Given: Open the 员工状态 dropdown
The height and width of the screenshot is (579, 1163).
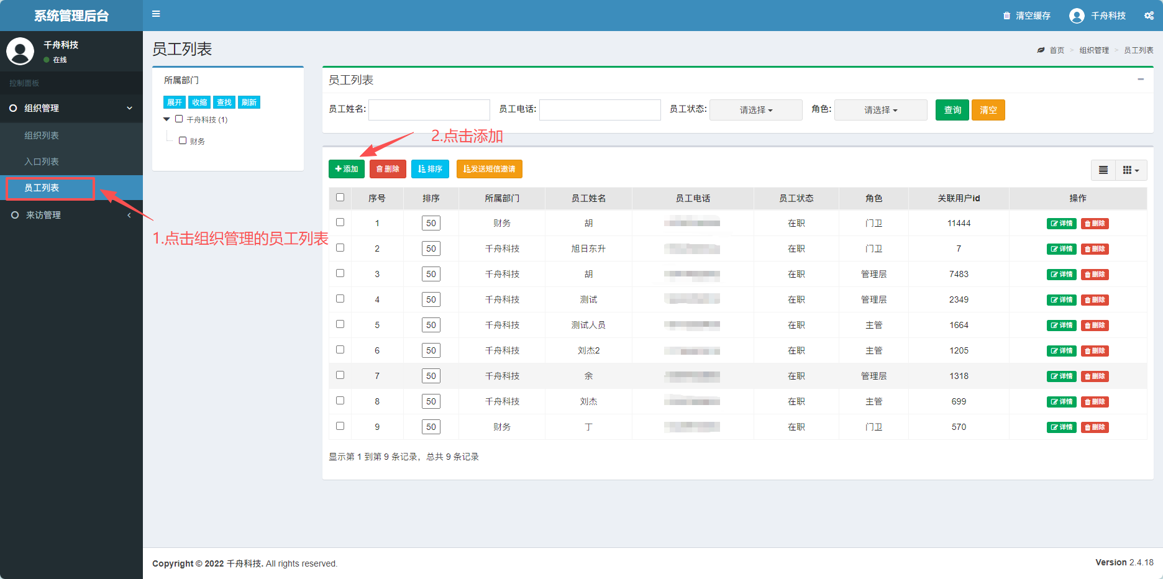Looking at the screenshot, I should (755, 110).
